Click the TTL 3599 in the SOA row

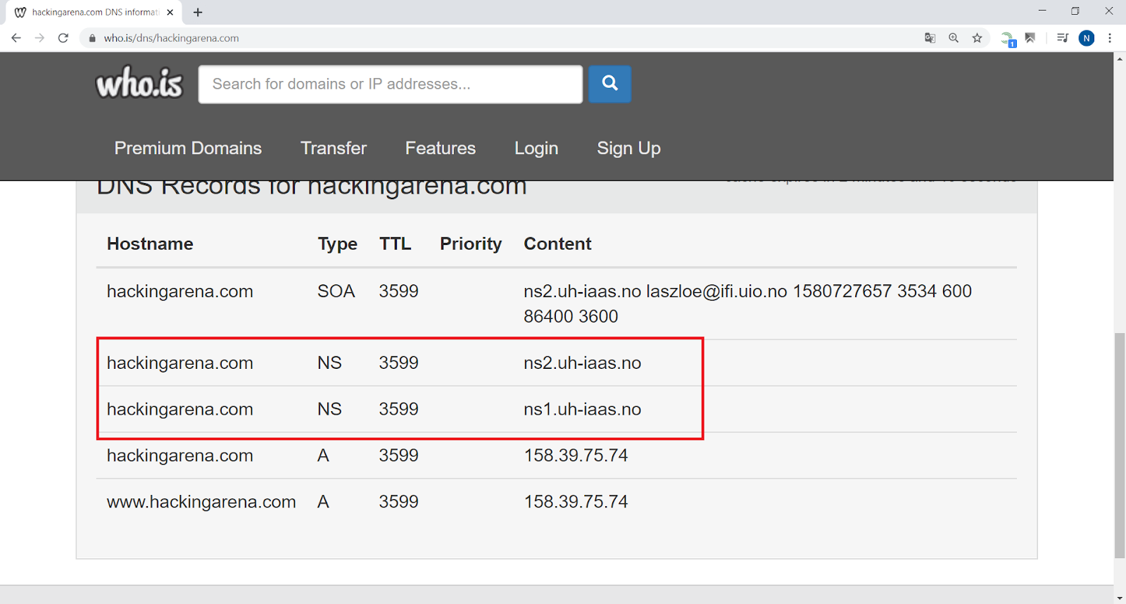398,291
